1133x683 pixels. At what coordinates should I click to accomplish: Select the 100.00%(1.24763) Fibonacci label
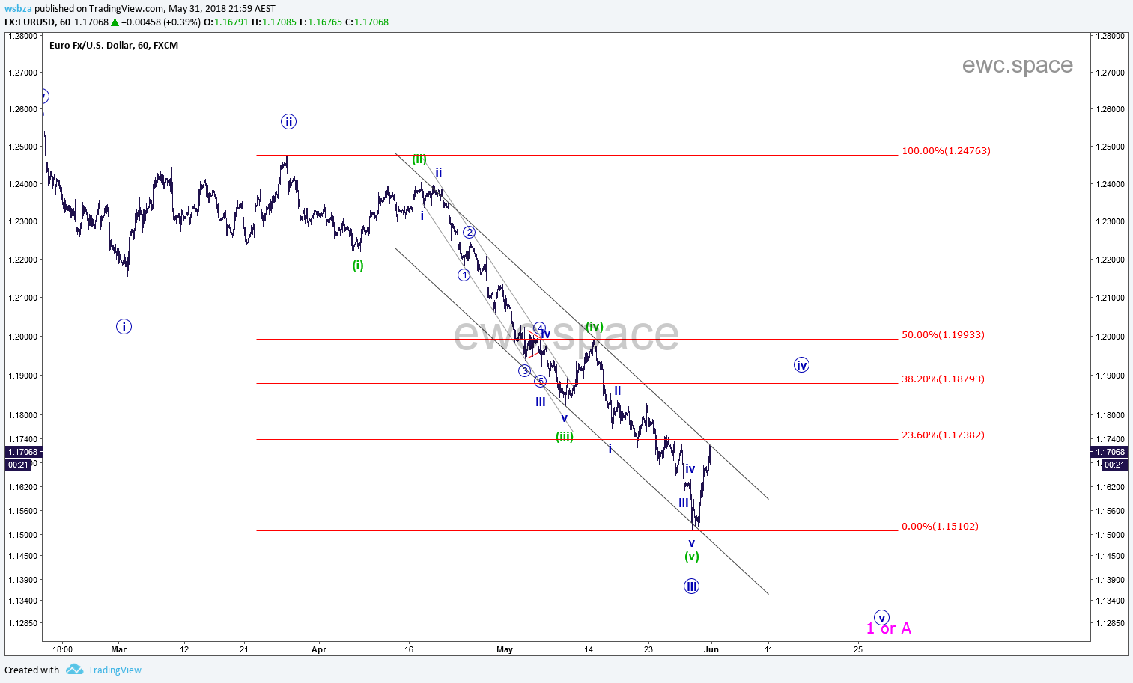946,151
